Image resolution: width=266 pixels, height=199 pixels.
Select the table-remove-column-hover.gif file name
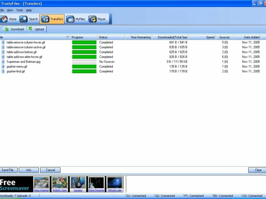[26, 42]
